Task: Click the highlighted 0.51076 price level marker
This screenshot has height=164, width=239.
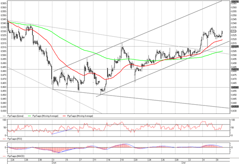Action: click(x=235, y=47)
